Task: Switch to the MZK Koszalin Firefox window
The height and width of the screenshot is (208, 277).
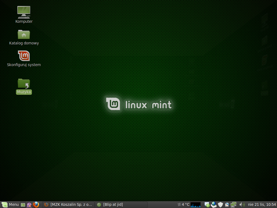Action: (x=68, y=205)
